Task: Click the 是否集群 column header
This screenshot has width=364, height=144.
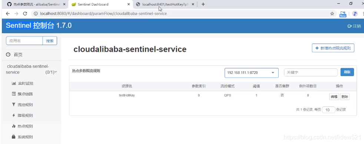Action: pos(282,86)
